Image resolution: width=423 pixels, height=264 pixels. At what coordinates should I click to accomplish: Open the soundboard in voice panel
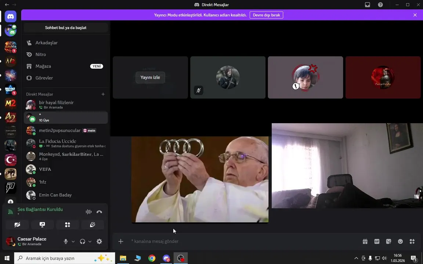click(93, 225)
